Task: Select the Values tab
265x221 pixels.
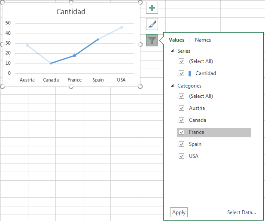Action: tap(177, 40)
